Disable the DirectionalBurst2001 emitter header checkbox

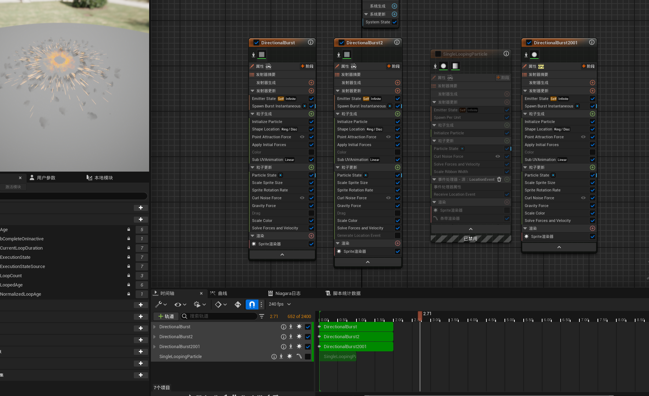pos(529,43)
